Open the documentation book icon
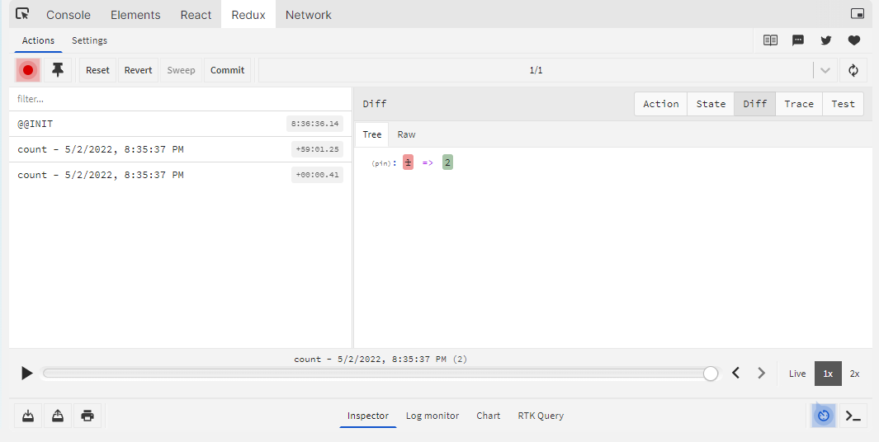Image resolution: width=879 pixels, height=442 pixels. (x=770, y=40)
